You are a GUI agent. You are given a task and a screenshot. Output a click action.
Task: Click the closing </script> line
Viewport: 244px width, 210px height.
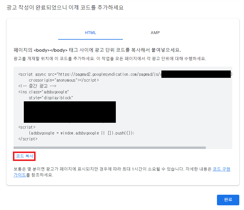click(28, 139)
